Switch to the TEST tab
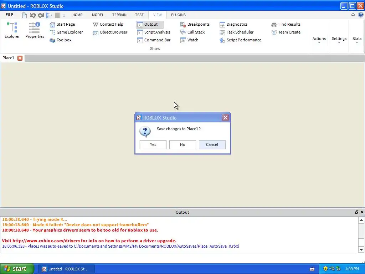Screen dimensions: 365x274 (139, 15)
